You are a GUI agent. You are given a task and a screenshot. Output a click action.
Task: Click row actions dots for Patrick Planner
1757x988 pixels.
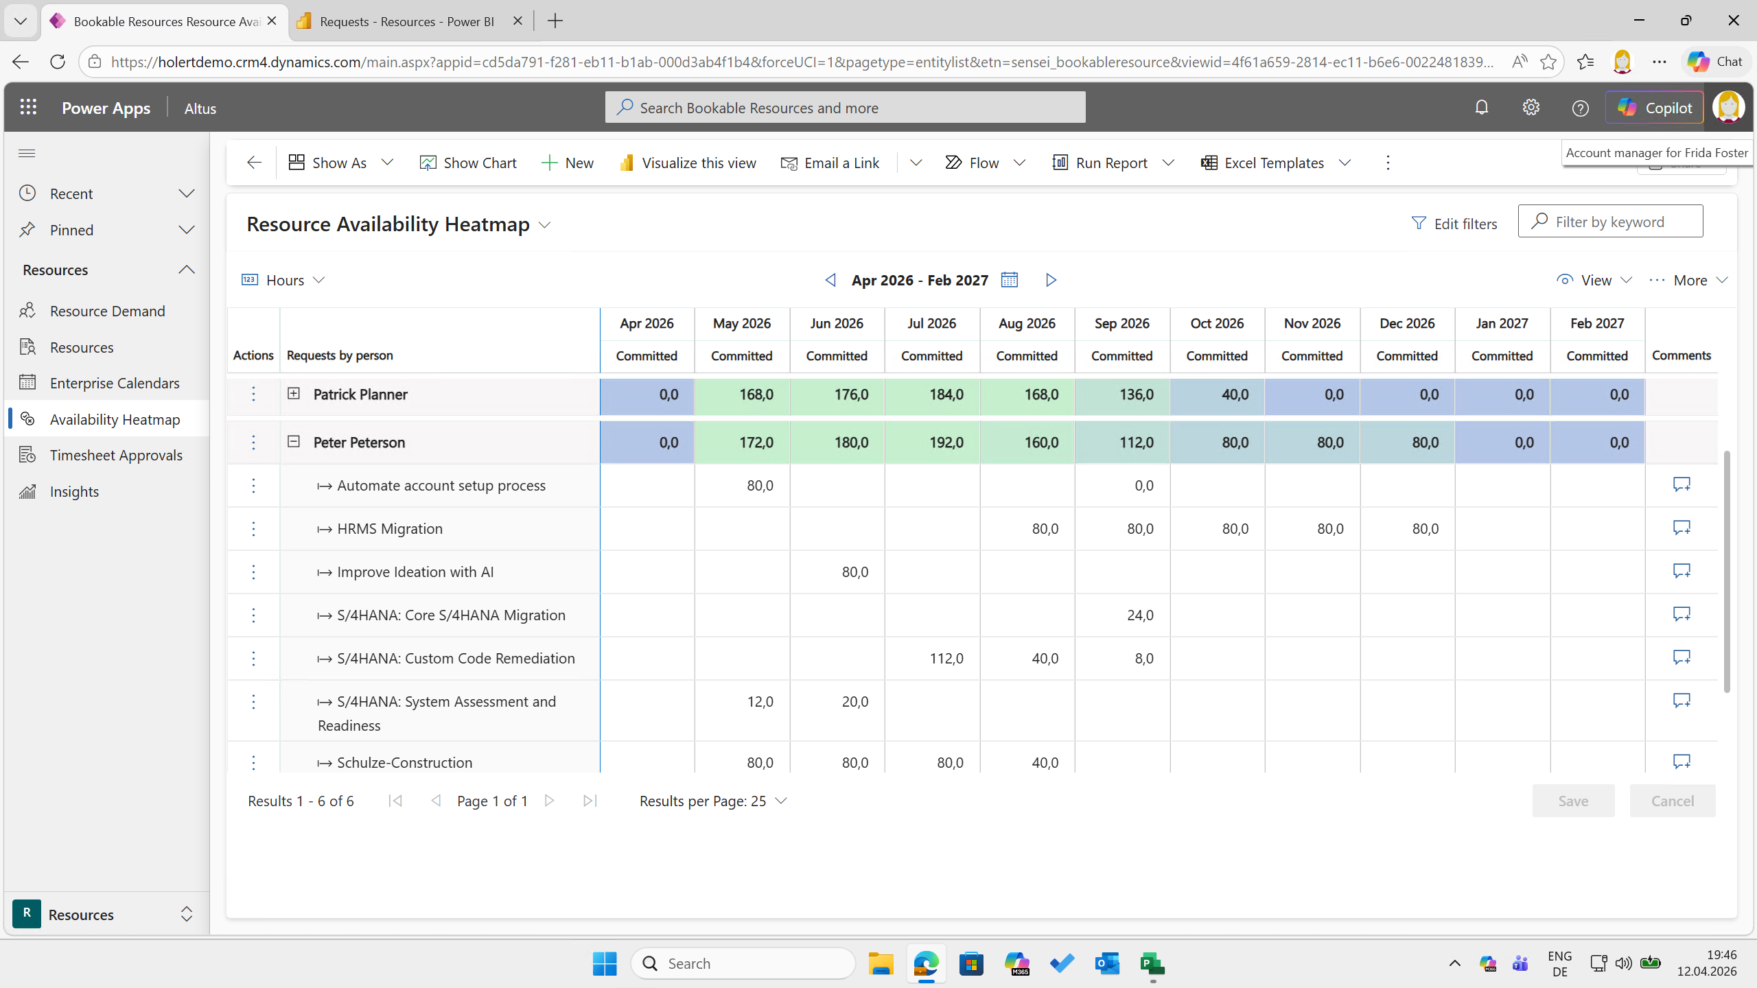pyautogui.click(x=253, y=394)
